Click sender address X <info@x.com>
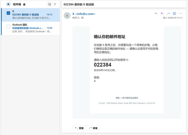The image size is (188, 135). click(84, 14)
